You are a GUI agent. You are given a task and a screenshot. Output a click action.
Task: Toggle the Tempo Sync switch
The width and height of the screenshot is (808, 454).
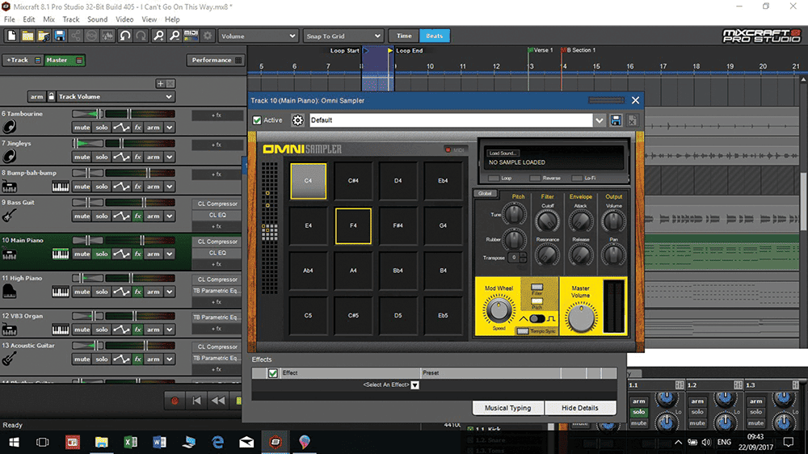523,331
